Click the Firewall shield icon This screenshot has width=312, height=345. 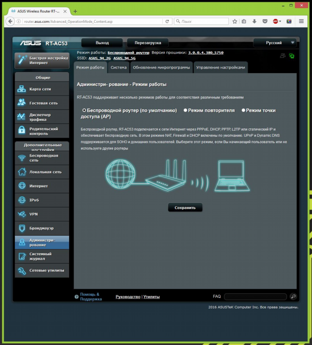22,228
